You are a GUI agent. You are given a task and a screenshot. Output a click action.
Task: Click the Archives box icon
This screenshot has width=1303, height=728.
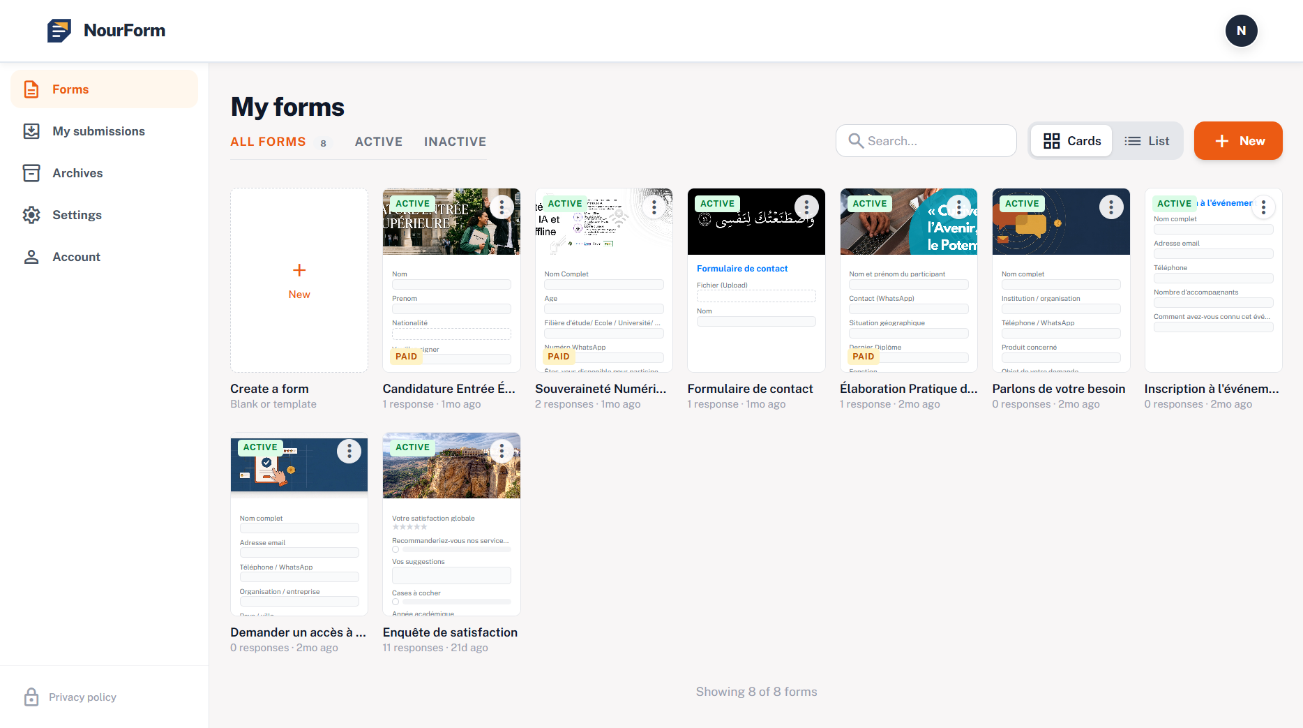[31, 173]
